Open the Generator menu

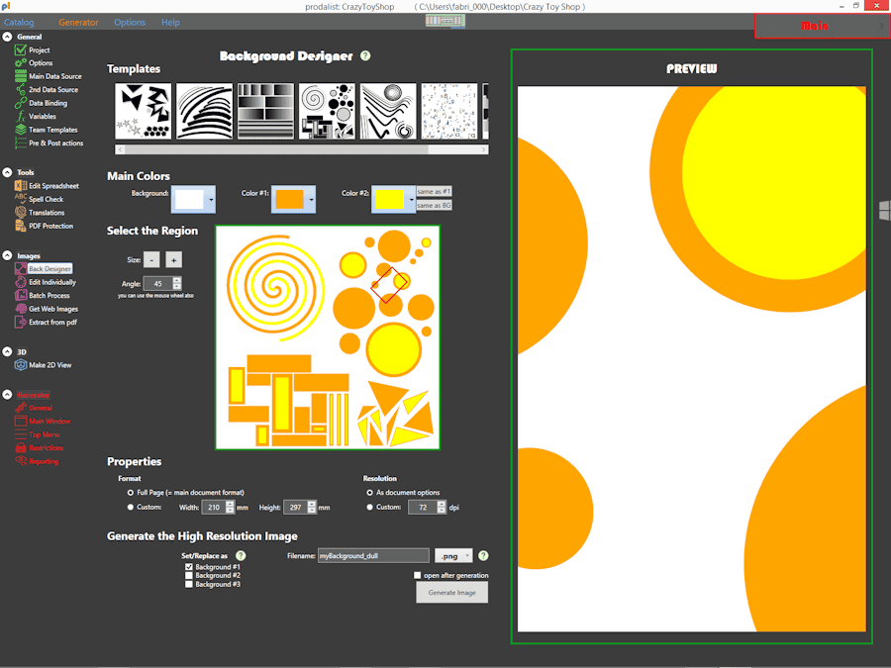point(78,22)
